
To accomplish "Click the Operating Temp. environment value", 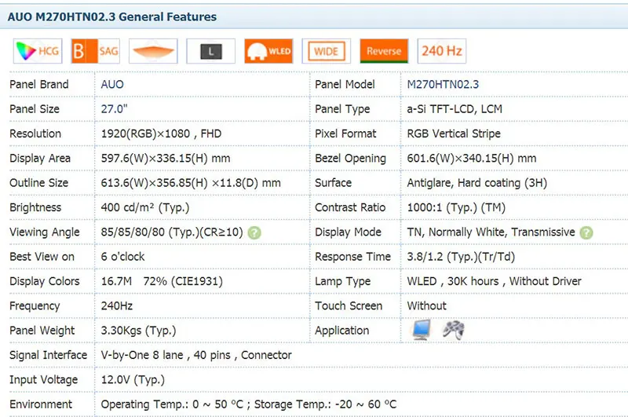I will click(249, 404).
